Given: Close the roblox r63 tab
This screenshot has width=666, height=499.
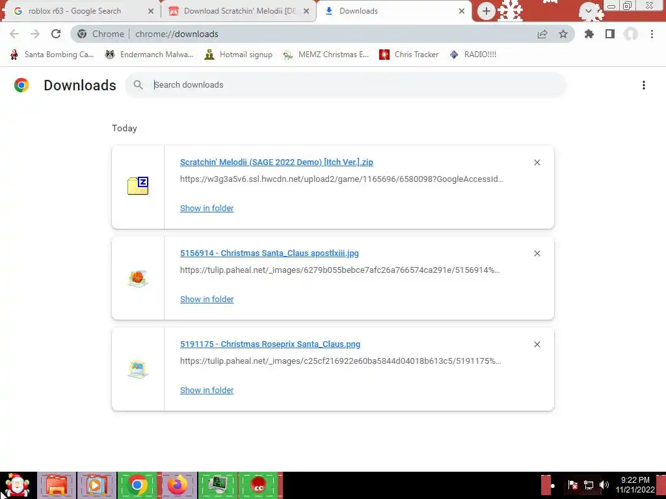Looking at the screenshot, I should 150,11.
